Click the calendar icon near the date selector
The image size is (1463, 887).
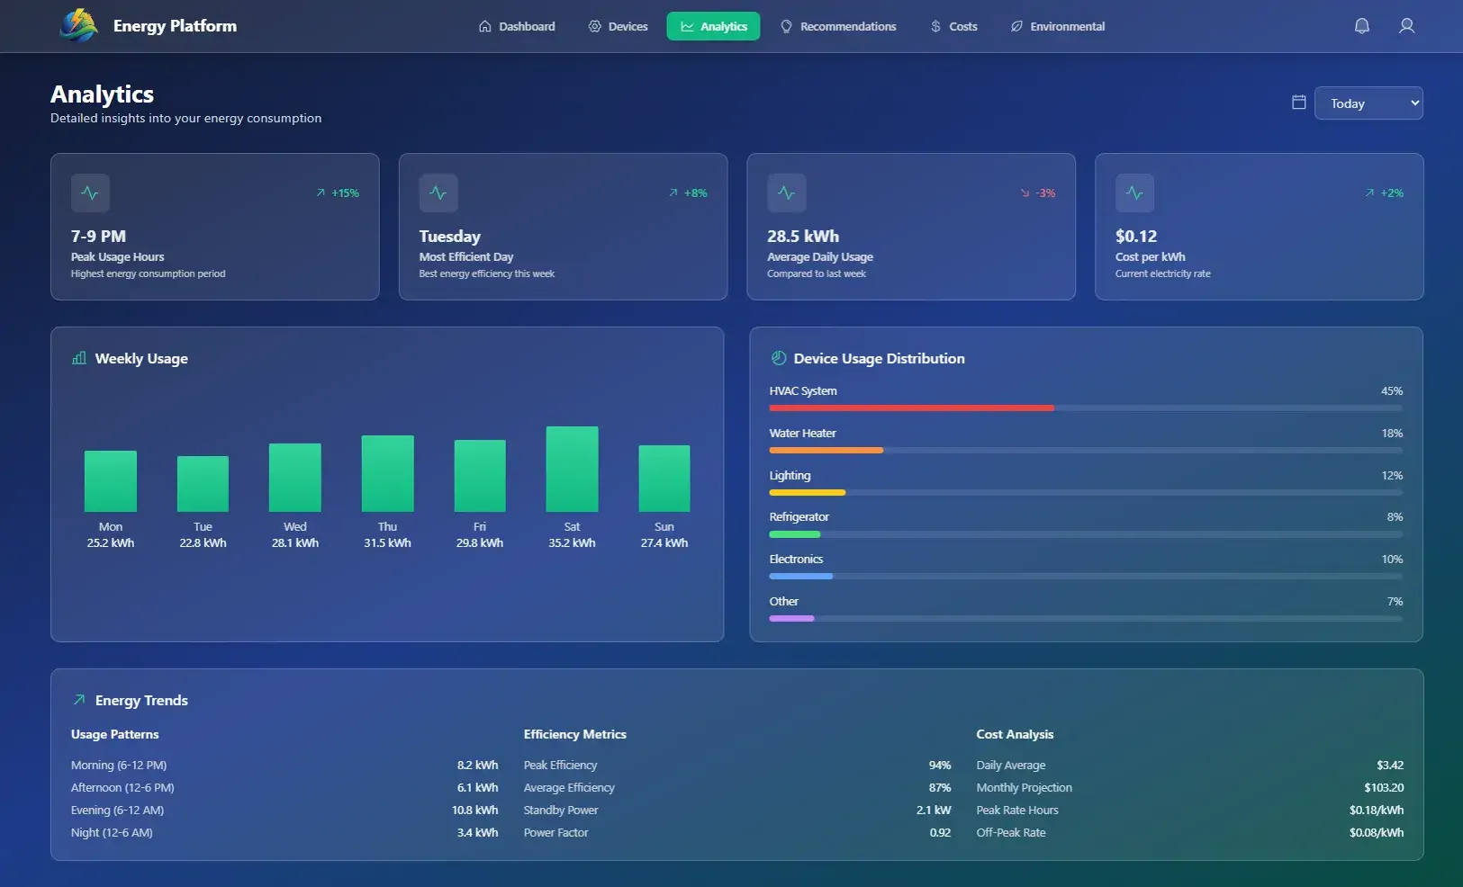tap(1297, 102)
